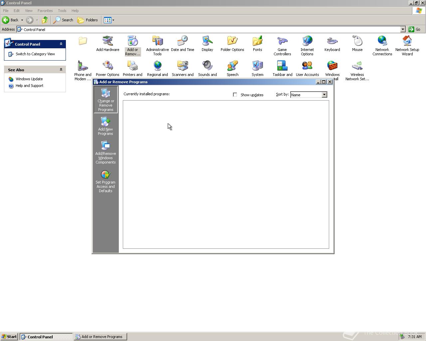Open the Phone and Modem icon
This screenshot has width=426, height=341.
(83, 71)
